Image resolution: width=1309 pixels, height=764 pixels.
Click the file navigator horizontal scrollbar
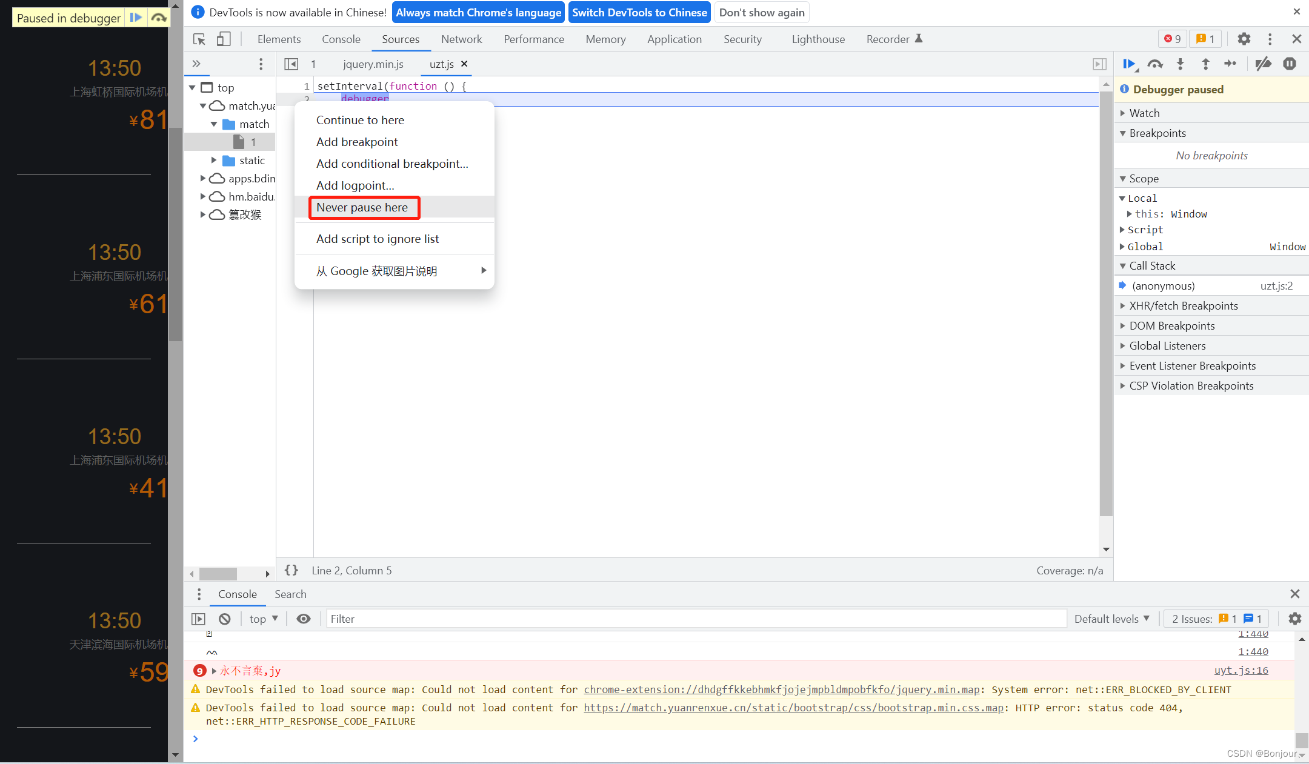coord(218,573)
